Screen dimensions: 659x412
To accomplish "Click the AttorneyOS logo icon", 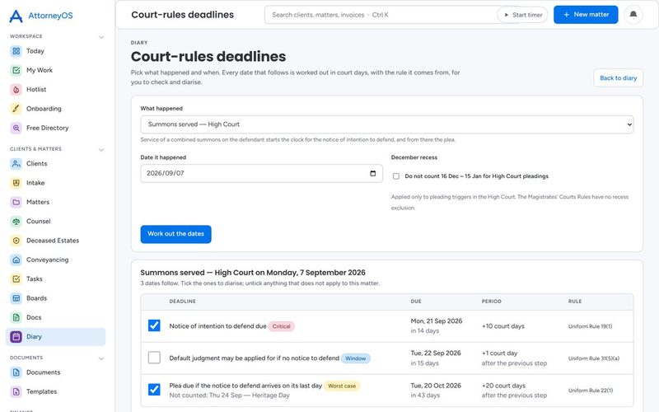I will coord(16,16).
